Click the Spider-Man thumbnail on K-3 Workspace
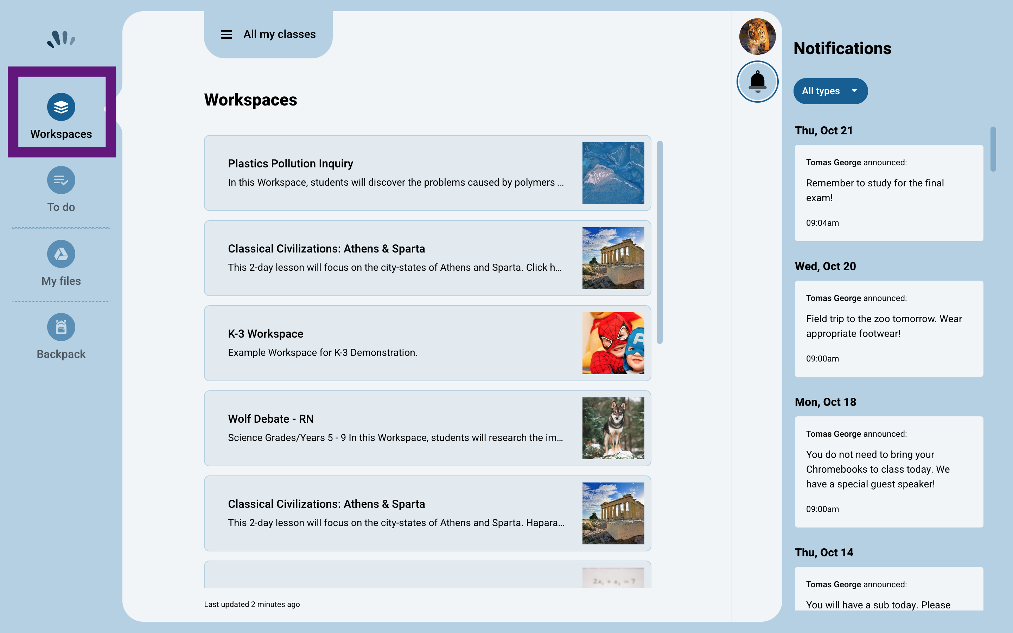 pos(613,343)
